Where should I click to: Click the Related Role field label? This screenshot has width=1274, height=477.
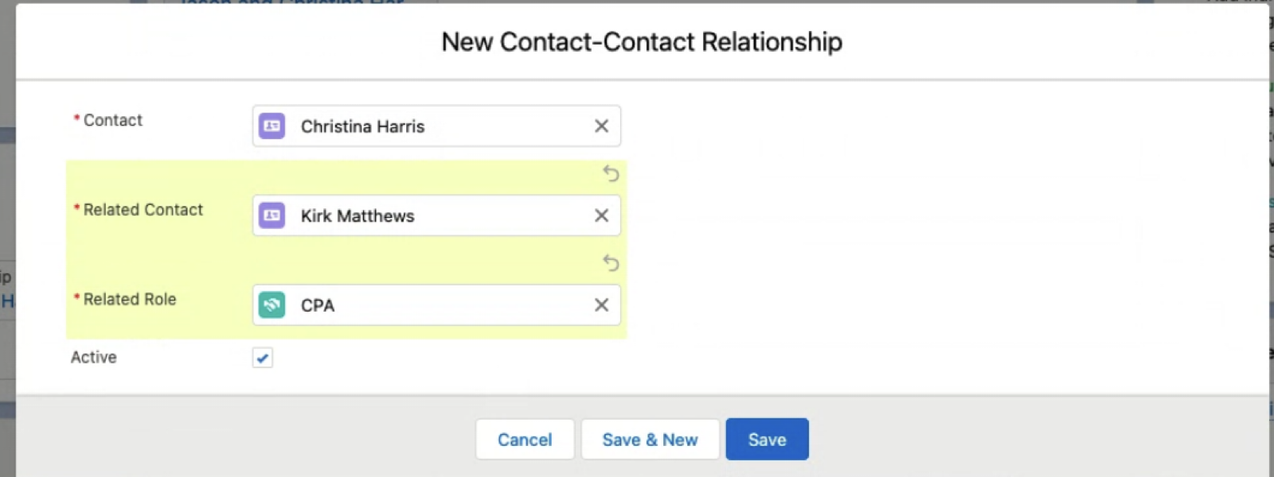tap(130, 300)
